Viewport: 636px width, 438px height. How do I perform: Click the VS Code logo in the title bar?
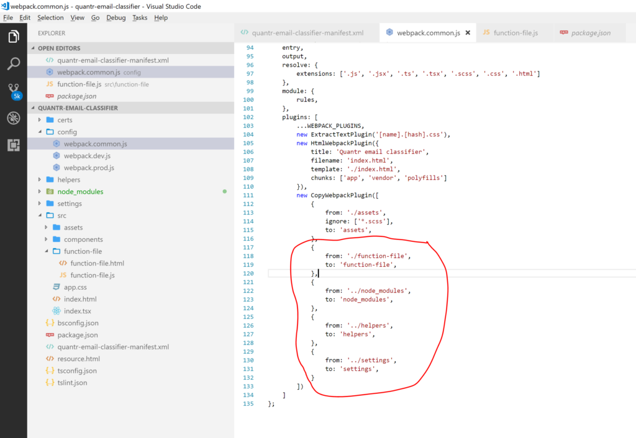tap(5, 6)
